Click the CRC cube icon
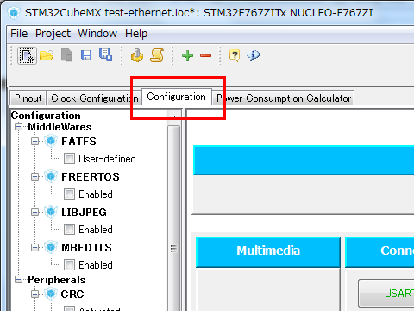The width and height of the screenshot is (414, 311). 51,294
